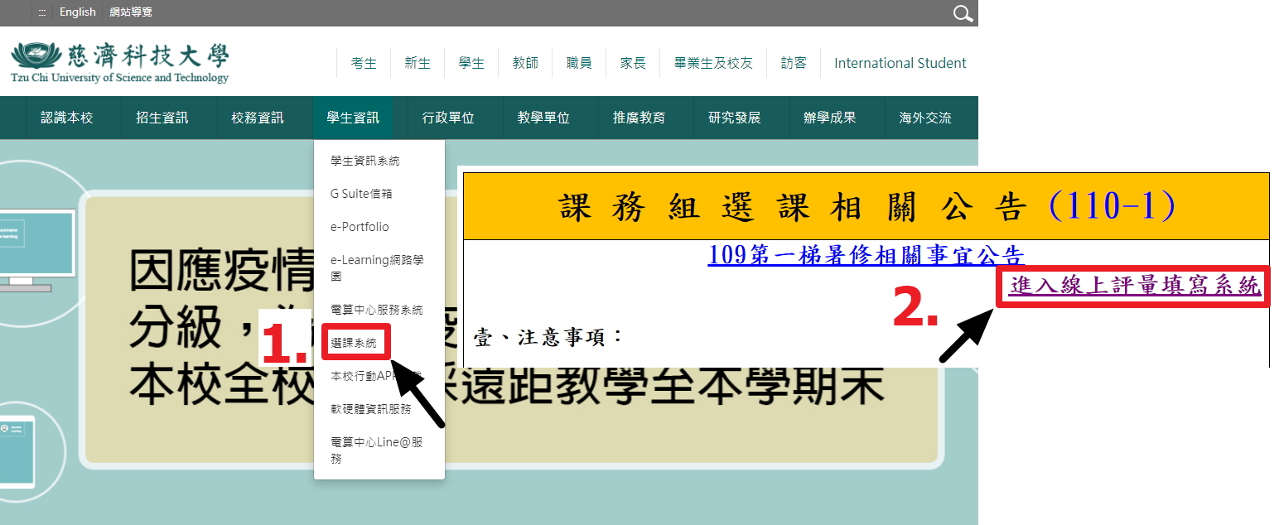The image size is (1279, 525).
Task: Select the 家長 audience link
Action: 633,63
